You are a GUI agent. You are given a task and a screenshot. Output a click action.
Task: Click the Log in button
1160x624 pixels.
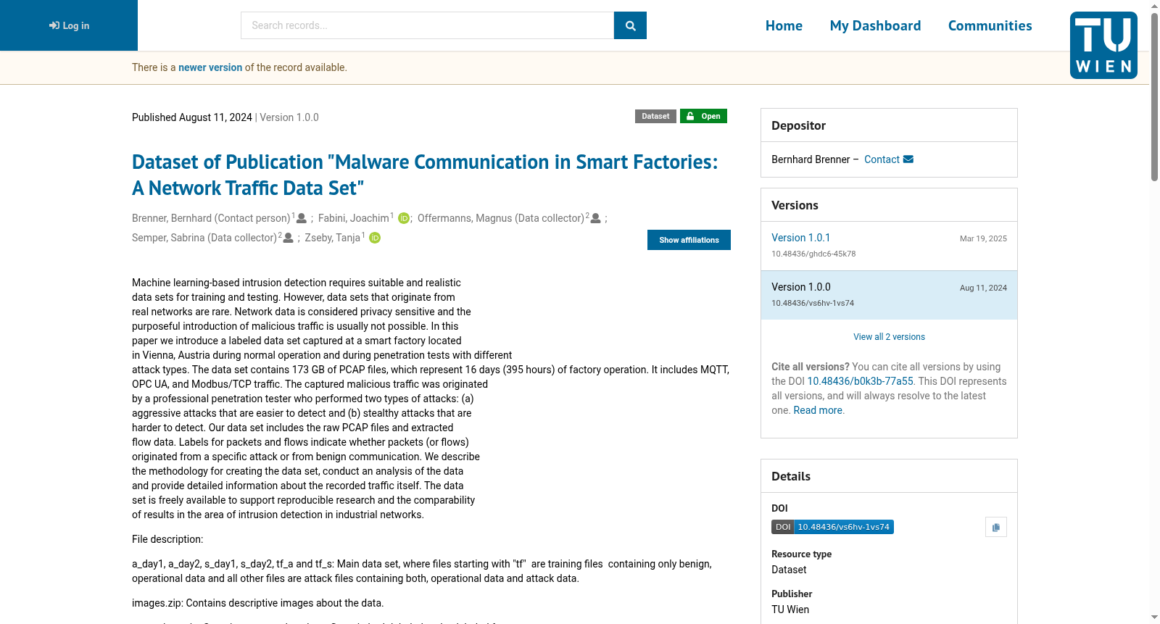pos(69,25)
